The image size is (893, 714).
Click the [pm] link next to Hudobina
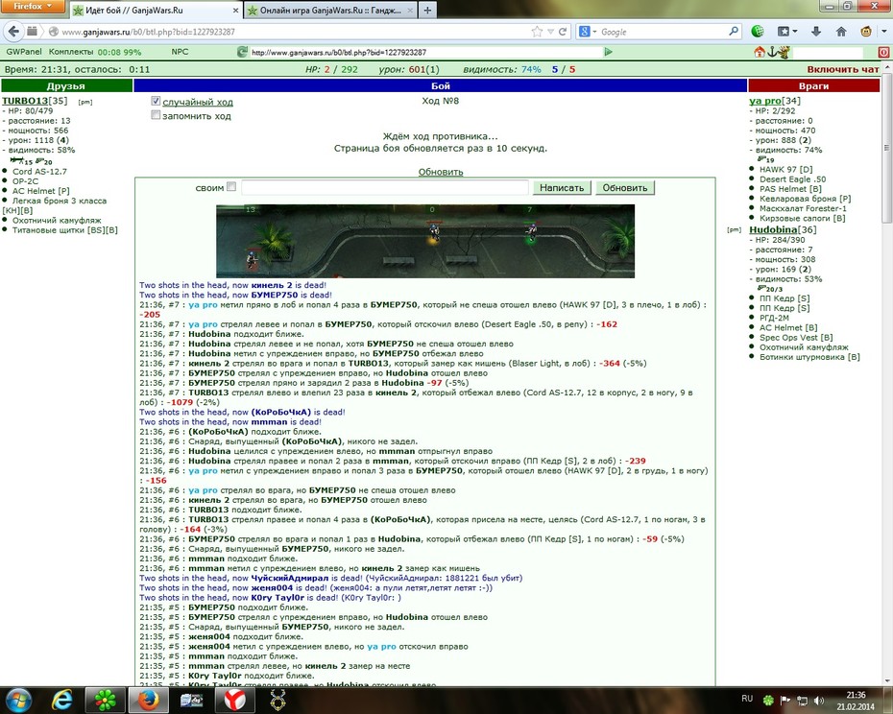735,230
